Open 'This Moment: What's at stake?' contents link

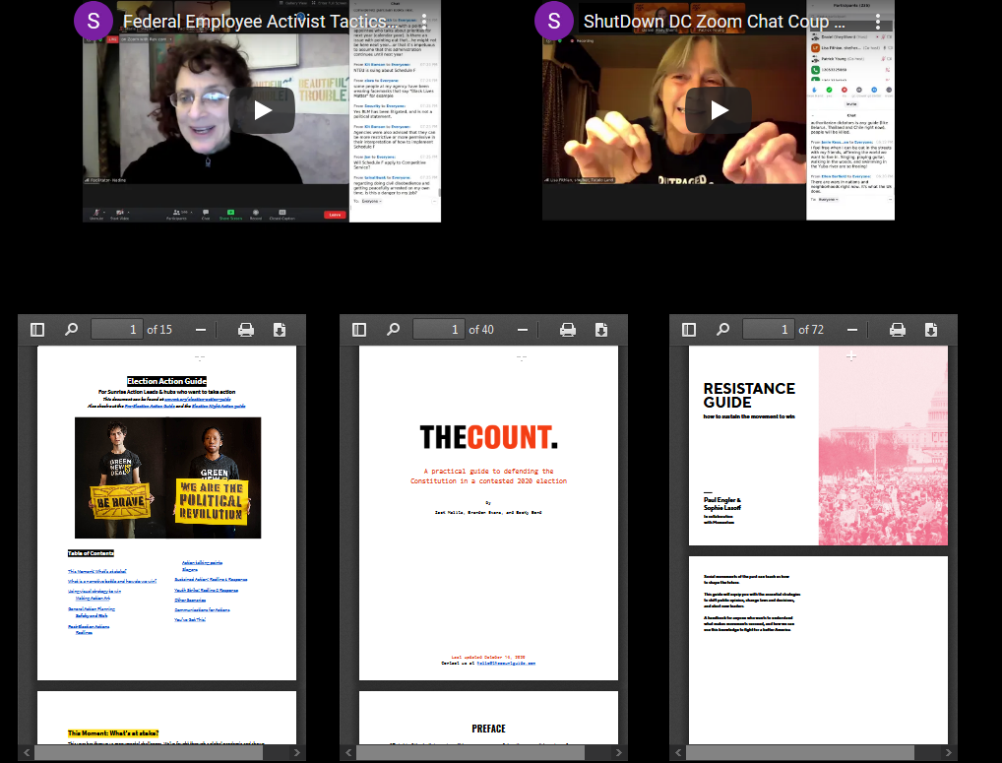pyautogui.click(x=97, y=571)
